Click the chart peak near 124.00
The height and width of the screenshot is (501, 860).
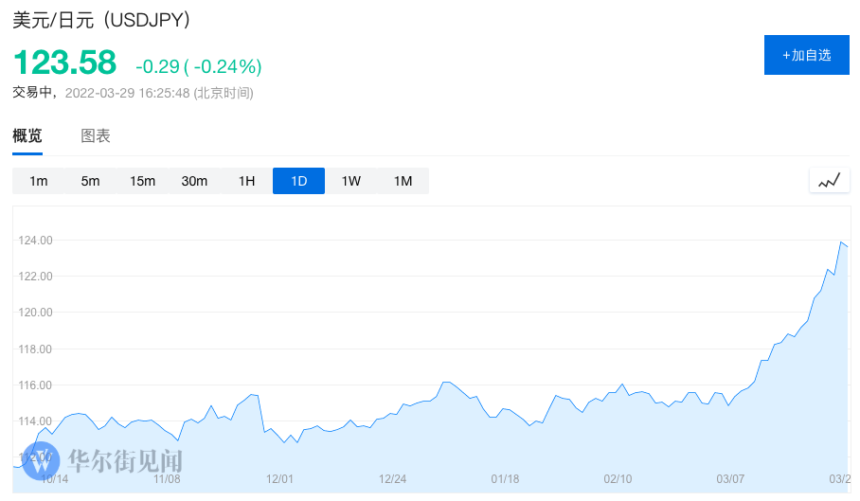pos(840,242)
